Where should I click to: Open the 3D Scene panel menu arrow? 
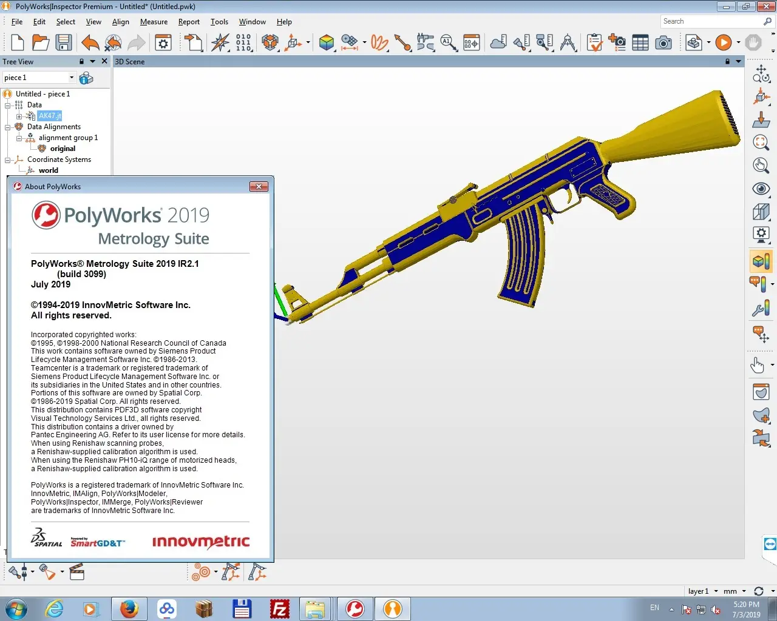pyautogui.click(x=738, y=61)
